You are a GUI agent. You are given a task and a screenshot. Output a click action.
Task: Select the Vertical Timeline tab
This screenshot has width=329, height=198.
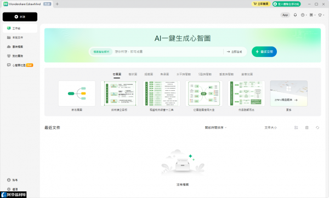click(226, 74)
